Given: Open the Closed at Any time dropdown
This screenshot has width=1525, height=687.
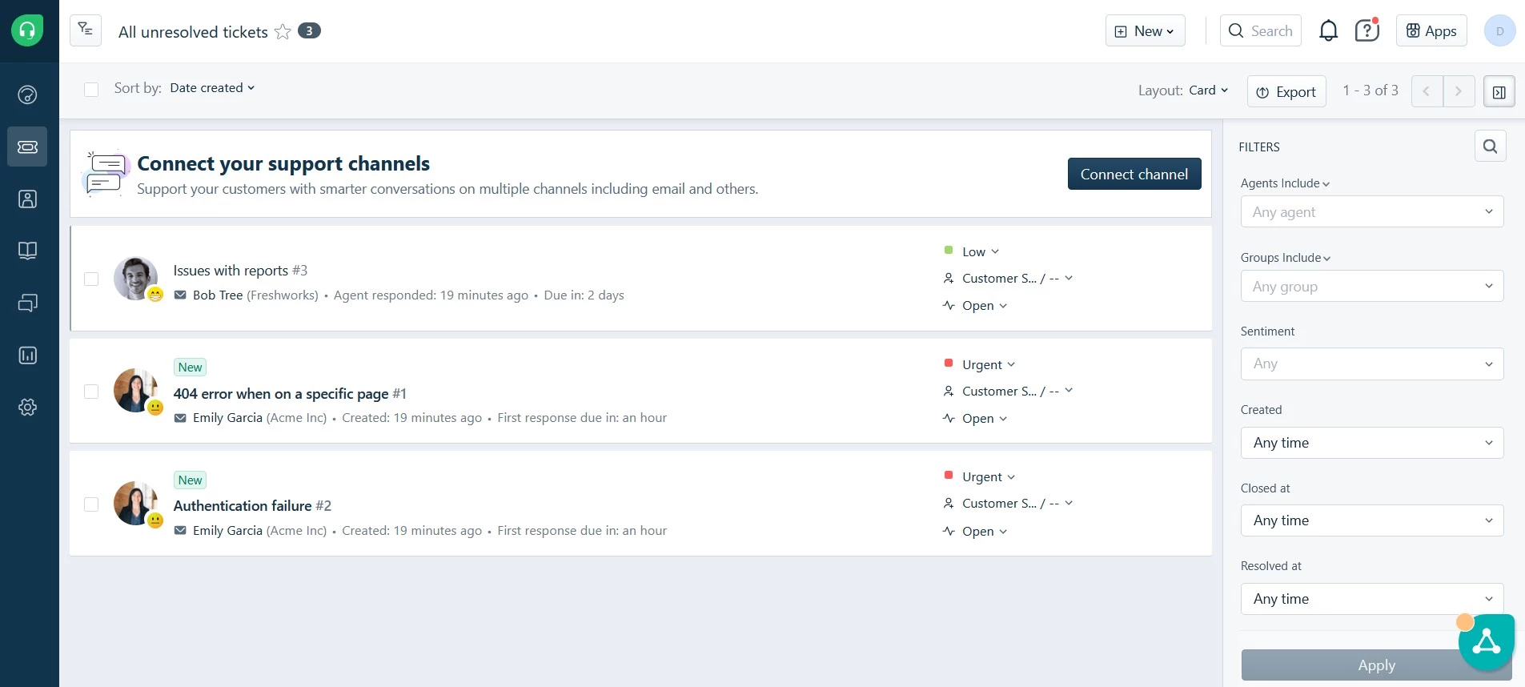Looking at the screenshot, I should pyautogui.click(x=1372, y=520).
